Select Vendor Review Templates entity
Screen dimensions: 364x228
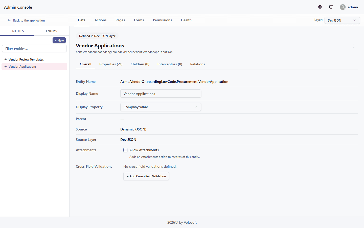tap(34, 59)
